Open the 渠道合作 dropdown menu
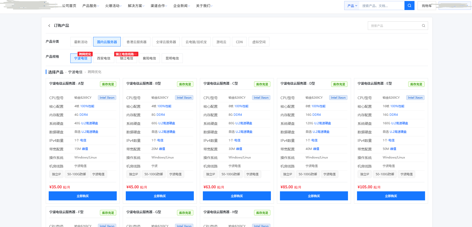The height and width of the screenshot is (227, 472). (159, 6)
